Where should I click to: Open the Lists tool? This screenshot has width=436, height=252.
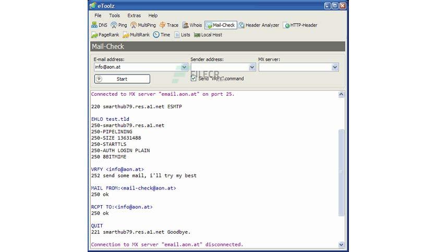point(182,35)
